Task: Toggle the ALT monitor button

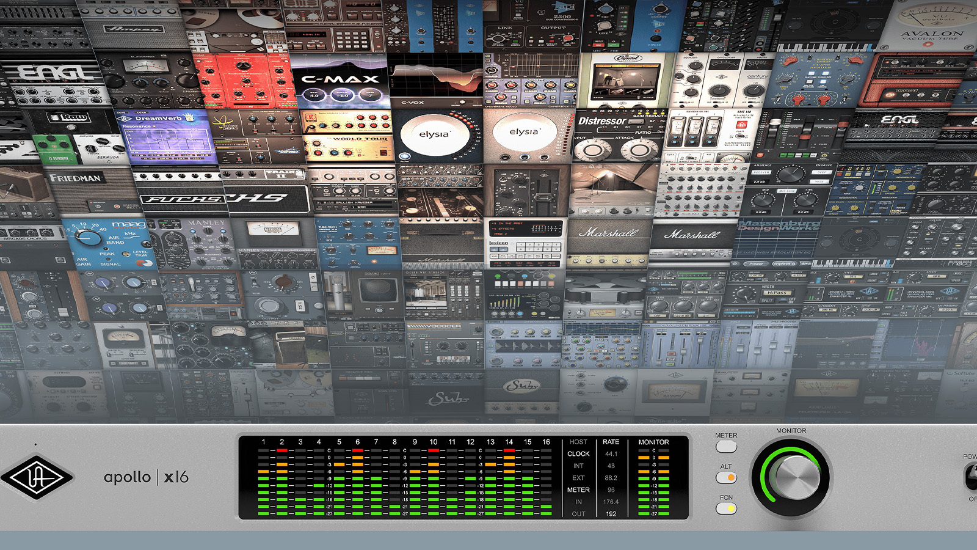Action: pos(726,477)
